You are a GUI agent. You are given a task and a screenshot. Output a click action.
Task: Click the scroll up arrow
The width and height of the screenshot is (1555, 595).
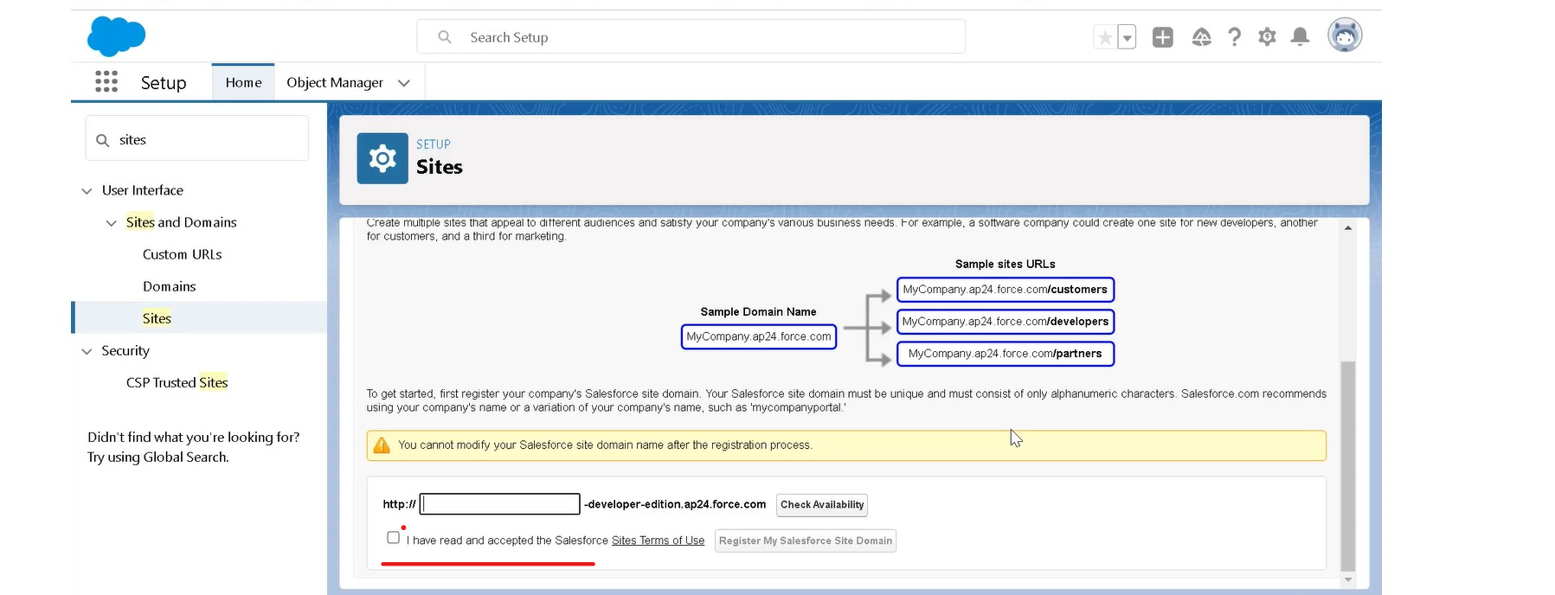pyautogui.click(x=1348, y=228)
